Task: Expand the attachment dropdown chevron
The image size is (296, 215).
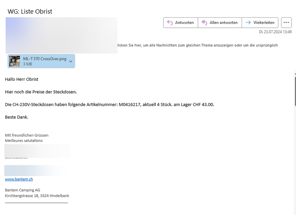Action: pyautogui.click(x=71, y=61)
